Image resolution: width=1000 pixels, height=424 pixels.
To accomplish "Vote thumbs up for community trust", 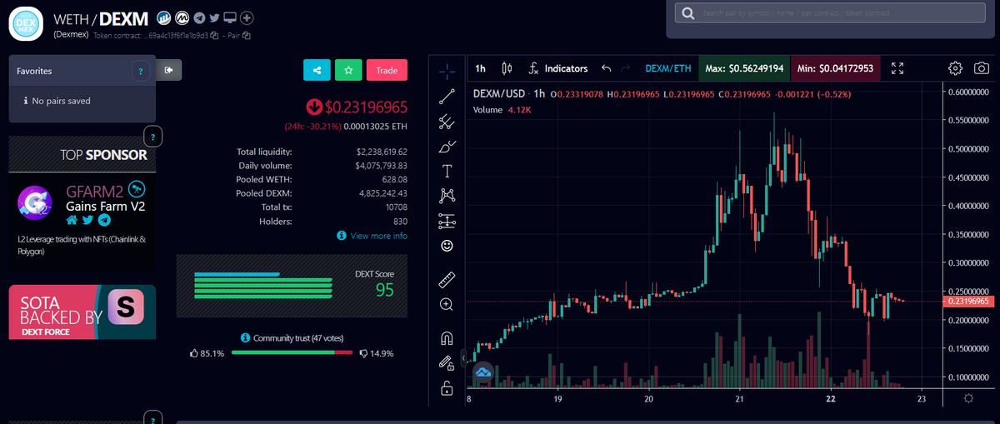I will (x=195, y=353).
